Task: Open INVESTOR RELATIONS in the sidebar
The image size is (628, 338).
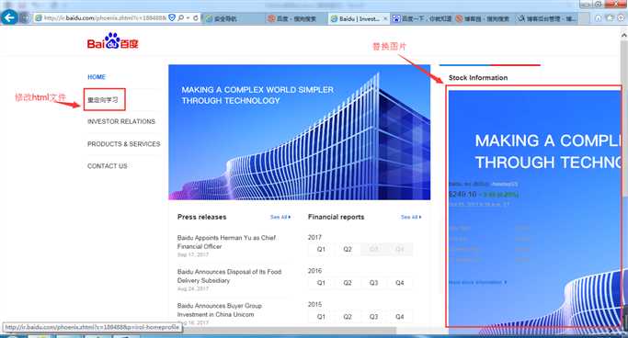Action: (x=121, y=121)
